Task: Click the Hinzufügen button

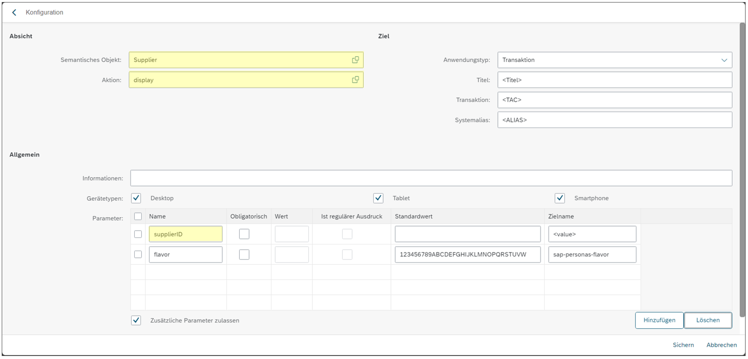Action: tap(659, 320)
